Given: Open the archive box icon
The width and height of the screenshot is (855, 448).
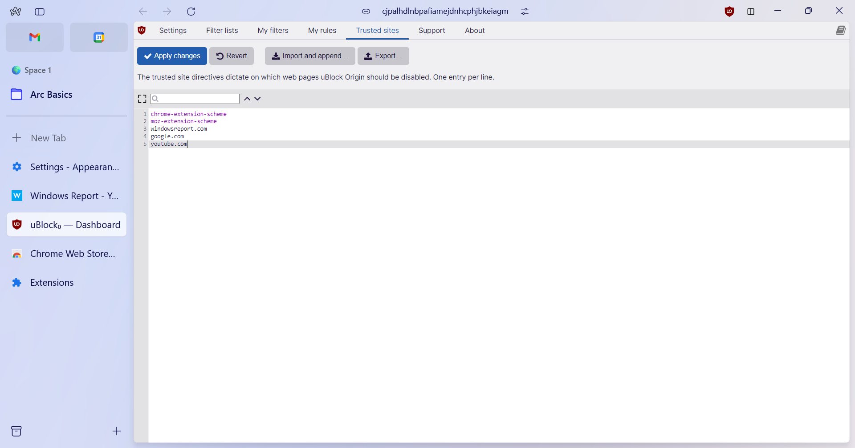Looking at the screenshot, I should pyautogui.click(x=16, y=431).
